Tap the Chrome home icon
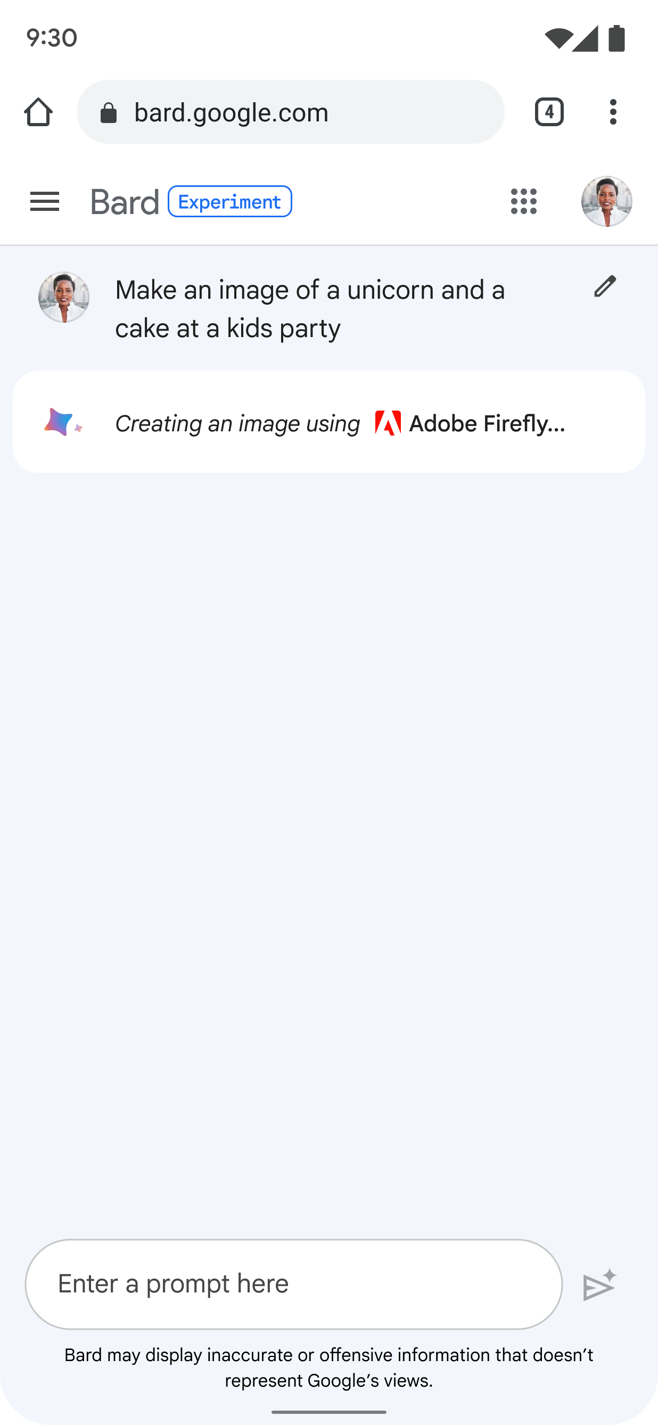 point(38,112)
